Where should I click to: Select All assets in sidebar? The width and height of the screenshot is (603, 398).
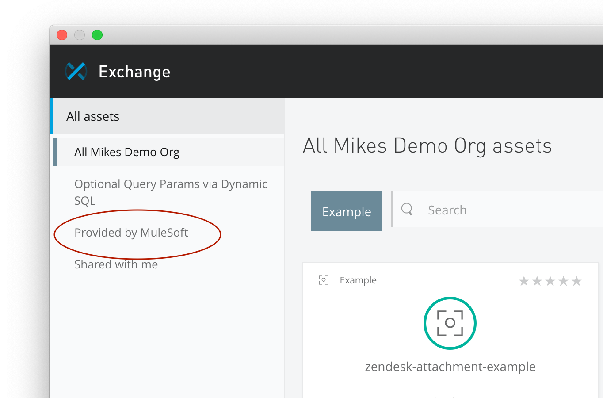[93, 116]
